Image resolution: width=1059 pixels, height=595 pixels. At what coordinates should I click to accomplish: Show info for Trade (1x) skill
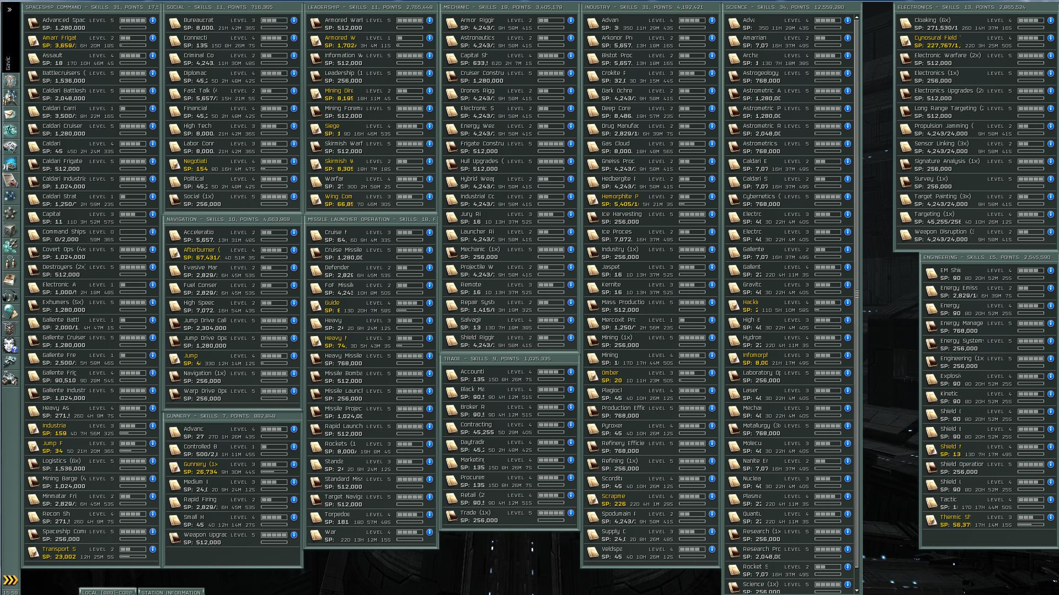[571, 513]
